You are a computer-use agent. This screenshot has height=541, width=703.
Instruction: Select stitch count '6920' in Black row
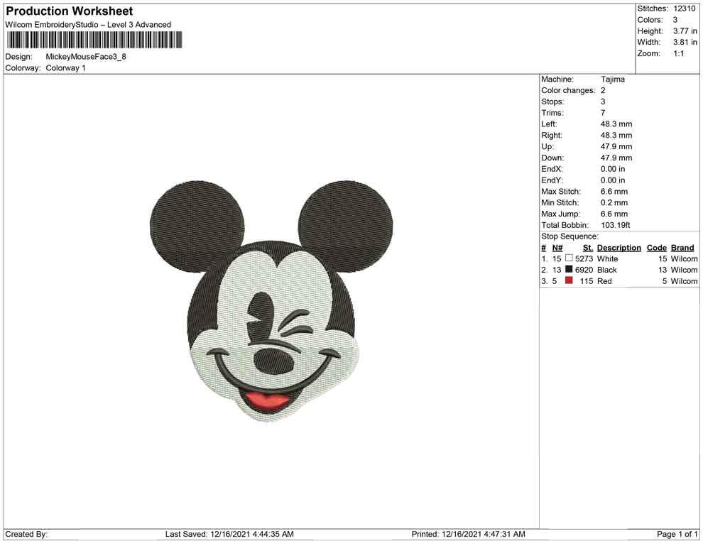[x=584, y=270]
